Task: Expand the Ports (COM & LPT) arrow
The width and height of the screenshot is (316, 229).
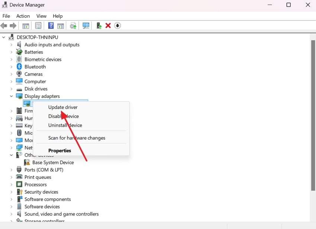Action: click(11, 170)
